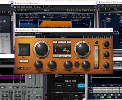Viewport: 122px width, 100px height.
Task: Click Save in RVerb toolbar
Action: coord(91,10)
